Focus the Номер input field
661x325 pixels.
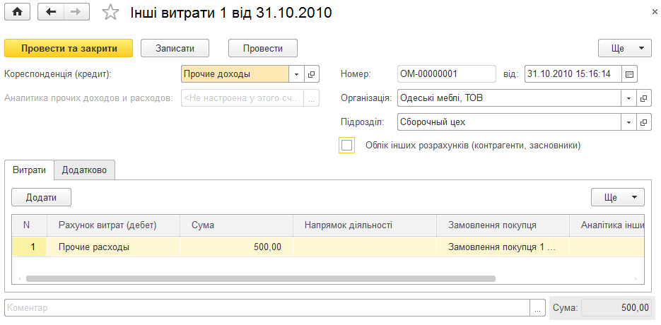pos(446,74)
